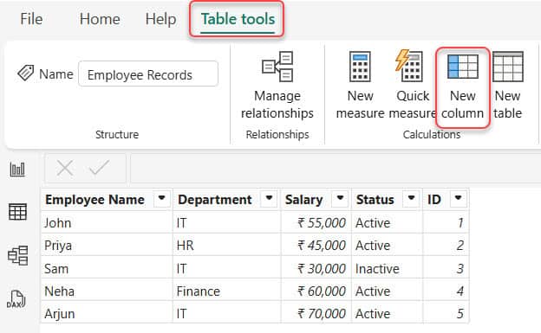Expand Status column filter dropdown
Viewport: 541px width, 333px height.
coord(411,199)
